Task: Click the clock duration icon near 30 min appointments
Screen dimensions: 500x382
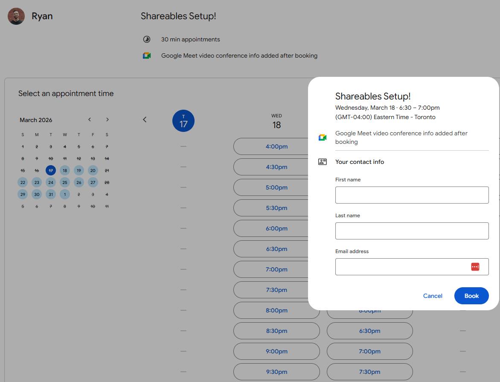Action: click(147, 39)
